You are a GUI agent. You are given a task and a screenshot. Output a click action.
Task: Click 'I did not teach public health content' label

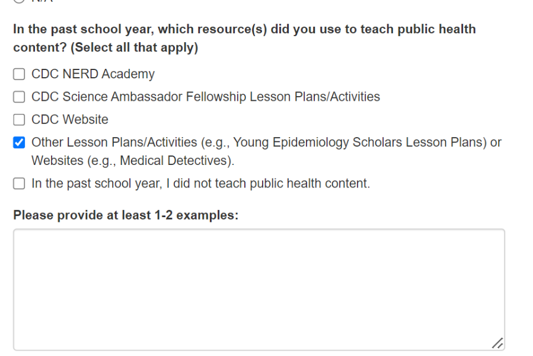pos(200,184)
